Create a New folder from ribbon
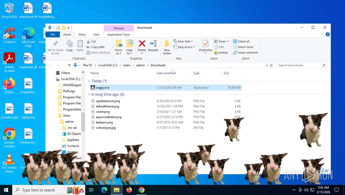The height and width of the screenshot is (195, 345). [x=167, y=47]
